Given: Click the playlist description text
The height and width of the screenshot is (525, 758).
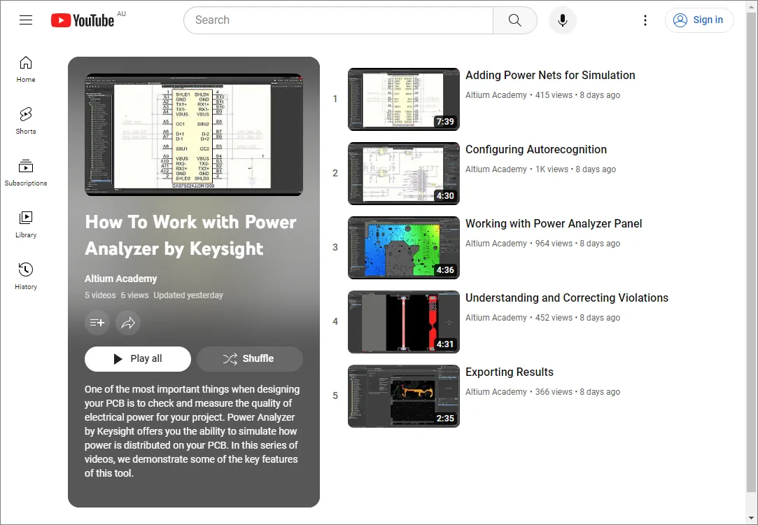Looking at the screenshot, I should click(192, 431).
